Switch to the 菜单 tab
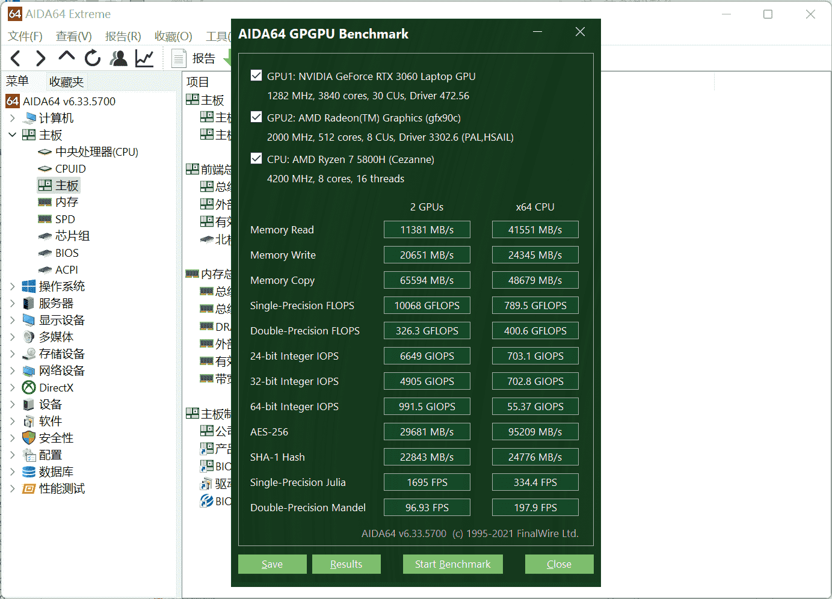The width and height of the screenshot is (832, 599). [x=17, y=81]
